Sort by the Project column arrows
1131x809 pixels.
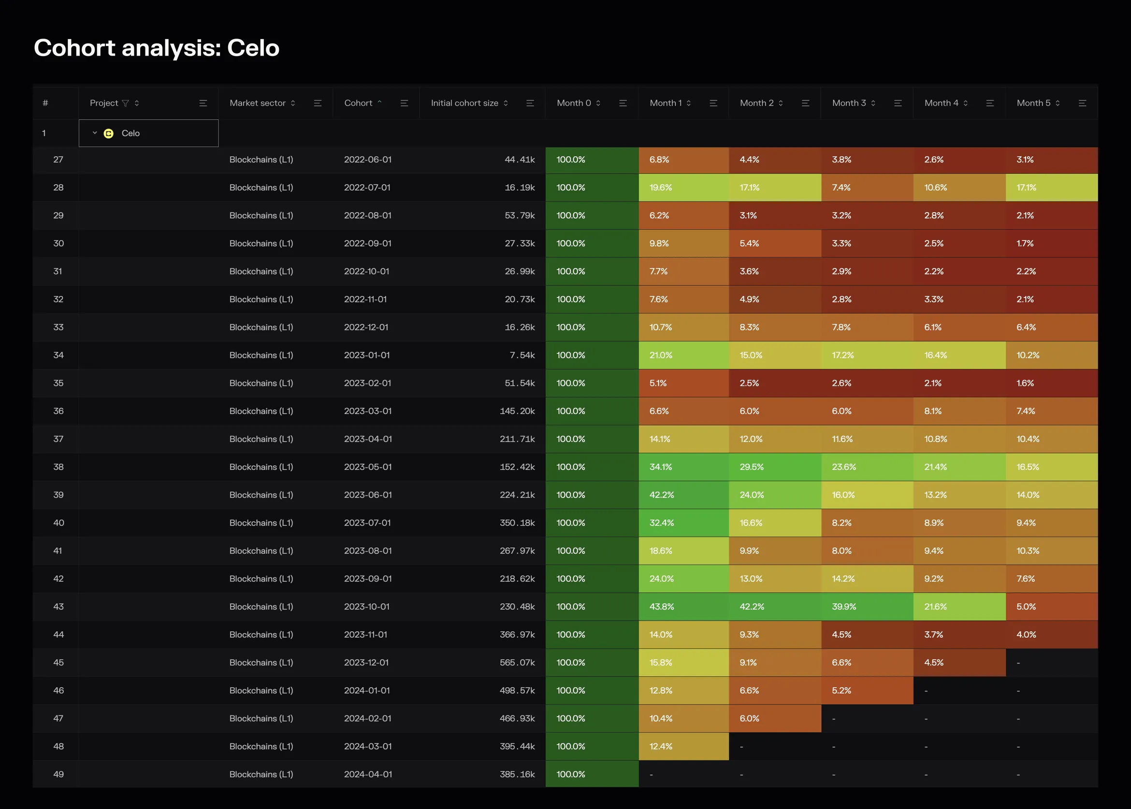137,103
